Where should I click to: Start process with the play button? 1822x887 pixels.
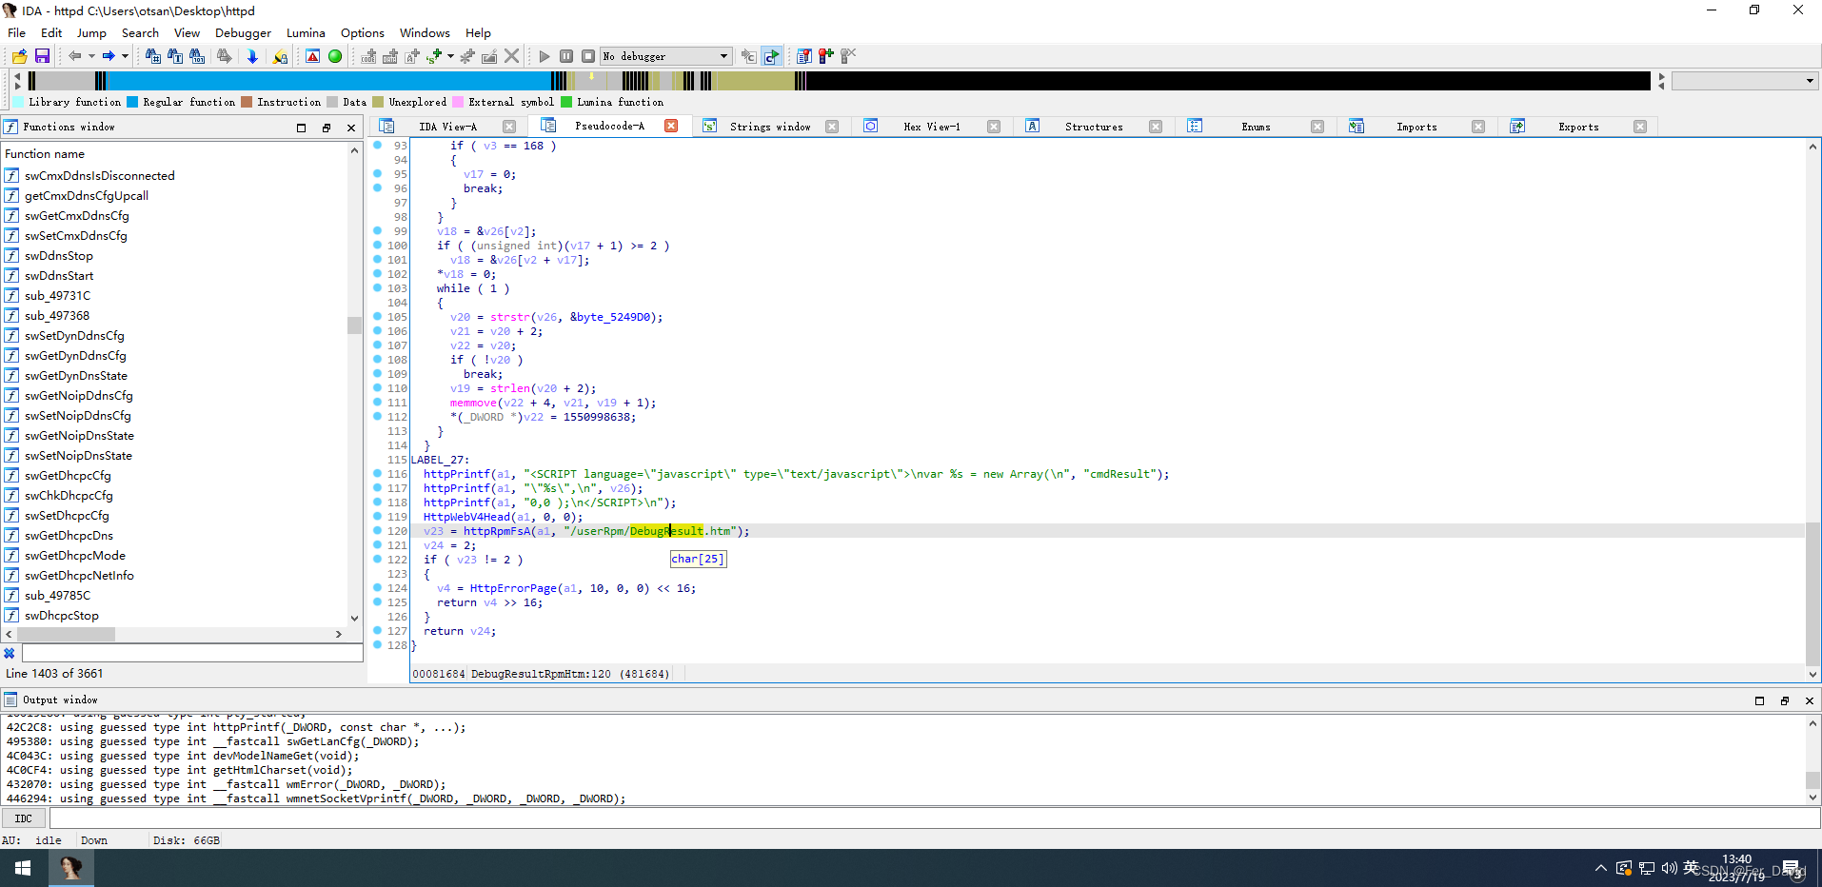coord(545,56)
